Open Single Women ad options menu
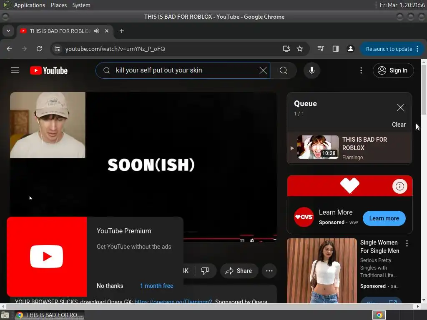427x320 pixels. pyautogui.click(x=407, y=243)
